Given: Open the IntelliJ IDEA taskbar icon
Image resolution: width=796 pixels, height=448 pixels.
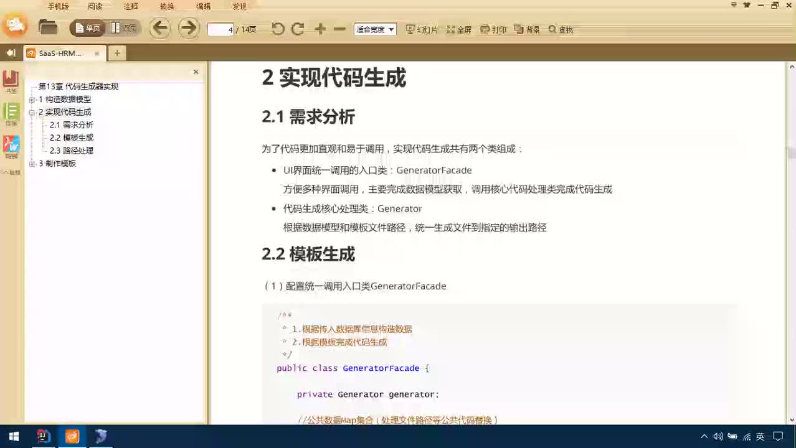Looking at the screenshot, I should click(43, 437).
